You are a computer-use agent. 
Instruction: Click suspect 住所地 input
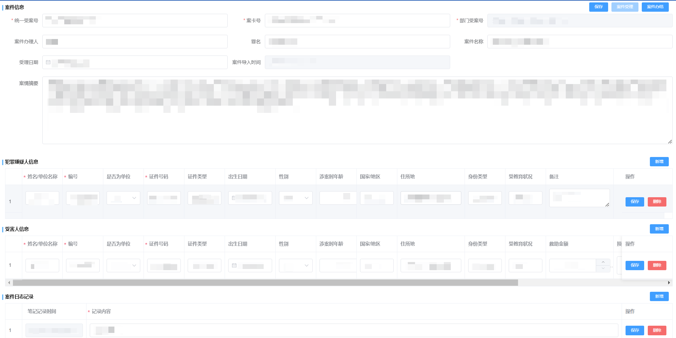pos(431,198)
